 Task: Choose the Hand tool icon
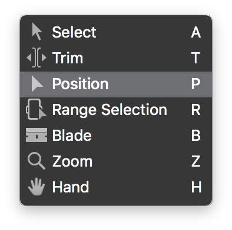(x=37, y=187)
